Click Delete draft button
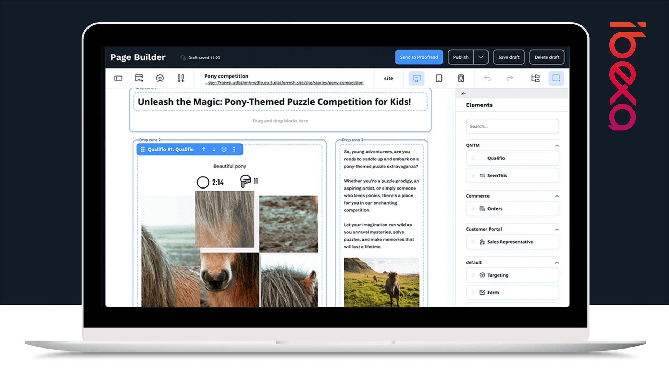The width and height of the screenshot is (669, 376). [x=547, y=57]
